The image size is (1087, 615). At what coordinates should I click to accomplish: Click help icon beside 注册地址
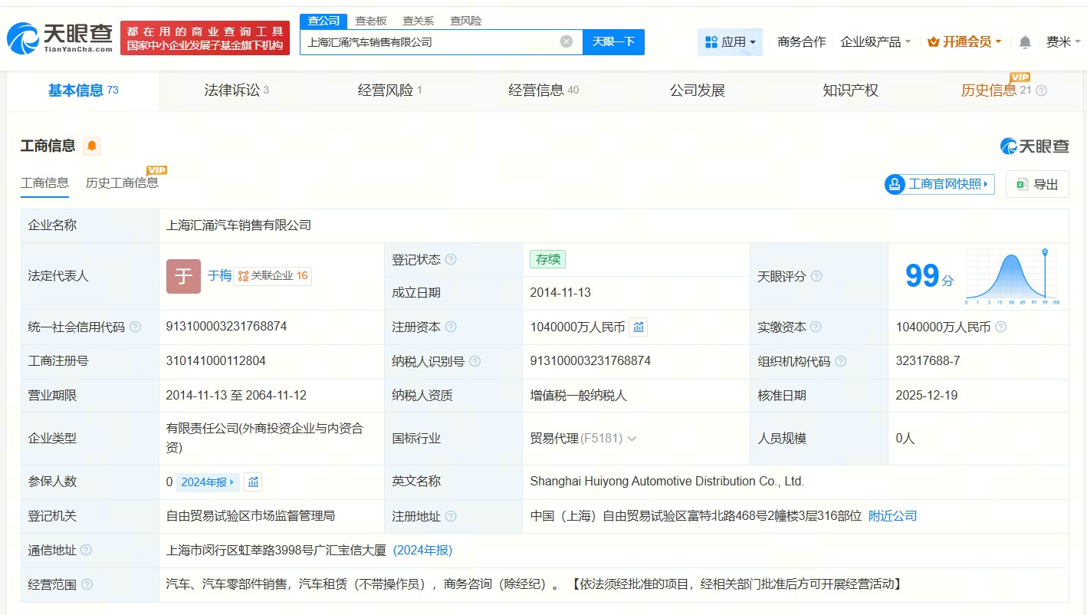(x=451, y=516)
